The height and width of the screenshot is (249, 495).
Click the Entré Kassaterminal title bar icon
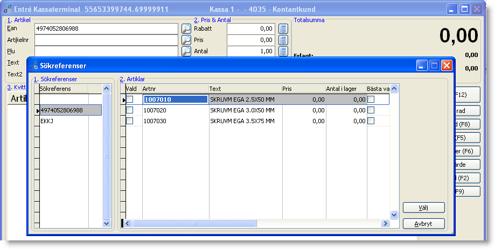pos(8,9)
